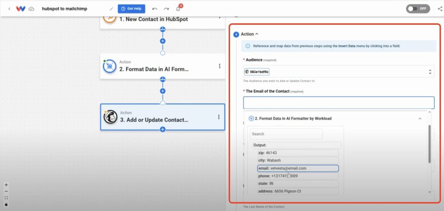Click the Output: header row
This screenshot has height=211, width=444.
297,145
